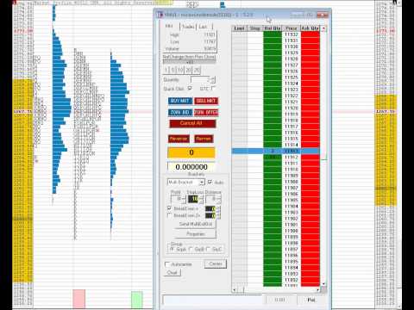
Task: Click the Cancel All button
Action: [x=192, y=123]
